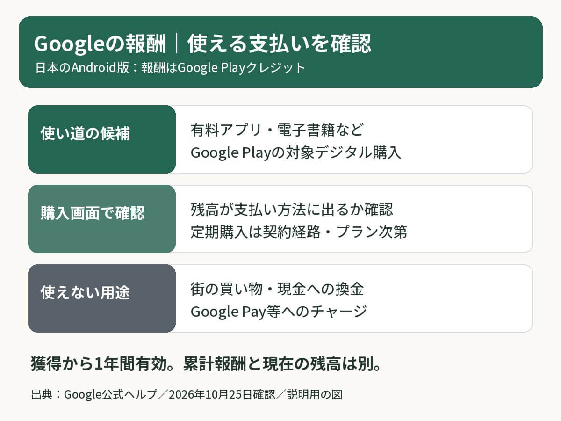Select the '使えない用途' label box
561x421 pixels.
click(x=102, y=298)
